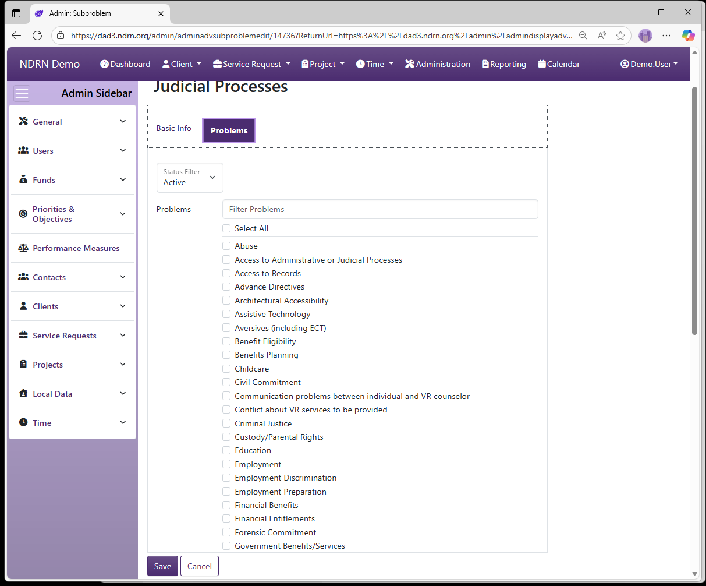The height and width of the screenshot is (586, 706).
Task: Click the Local Data house icon
Action: [x=23, y=393]
